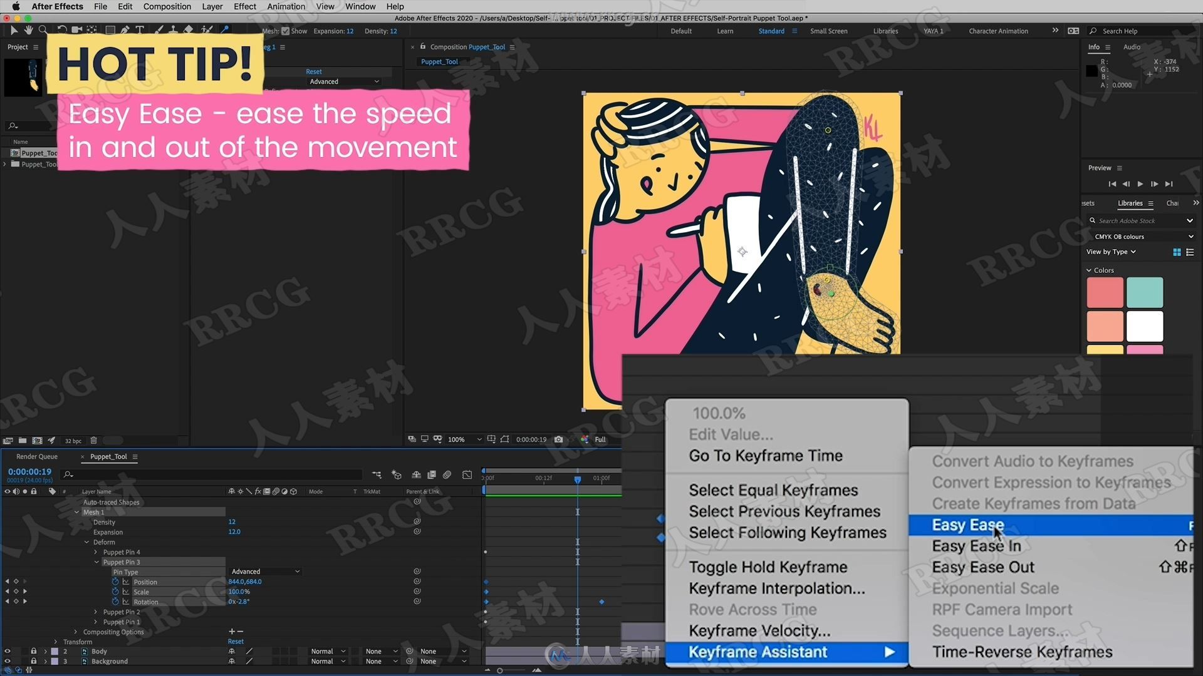Image resolution: width=1203 pixels, height=676 pixels.
Task: Click the solo layer dot icon
Action: pos(26,491)
